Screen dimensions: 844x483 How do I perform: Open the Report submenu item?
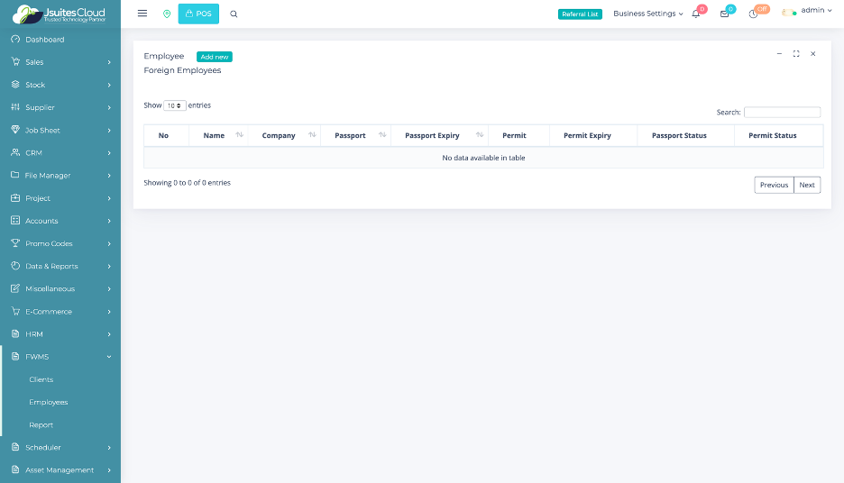[x=41, y=424]
